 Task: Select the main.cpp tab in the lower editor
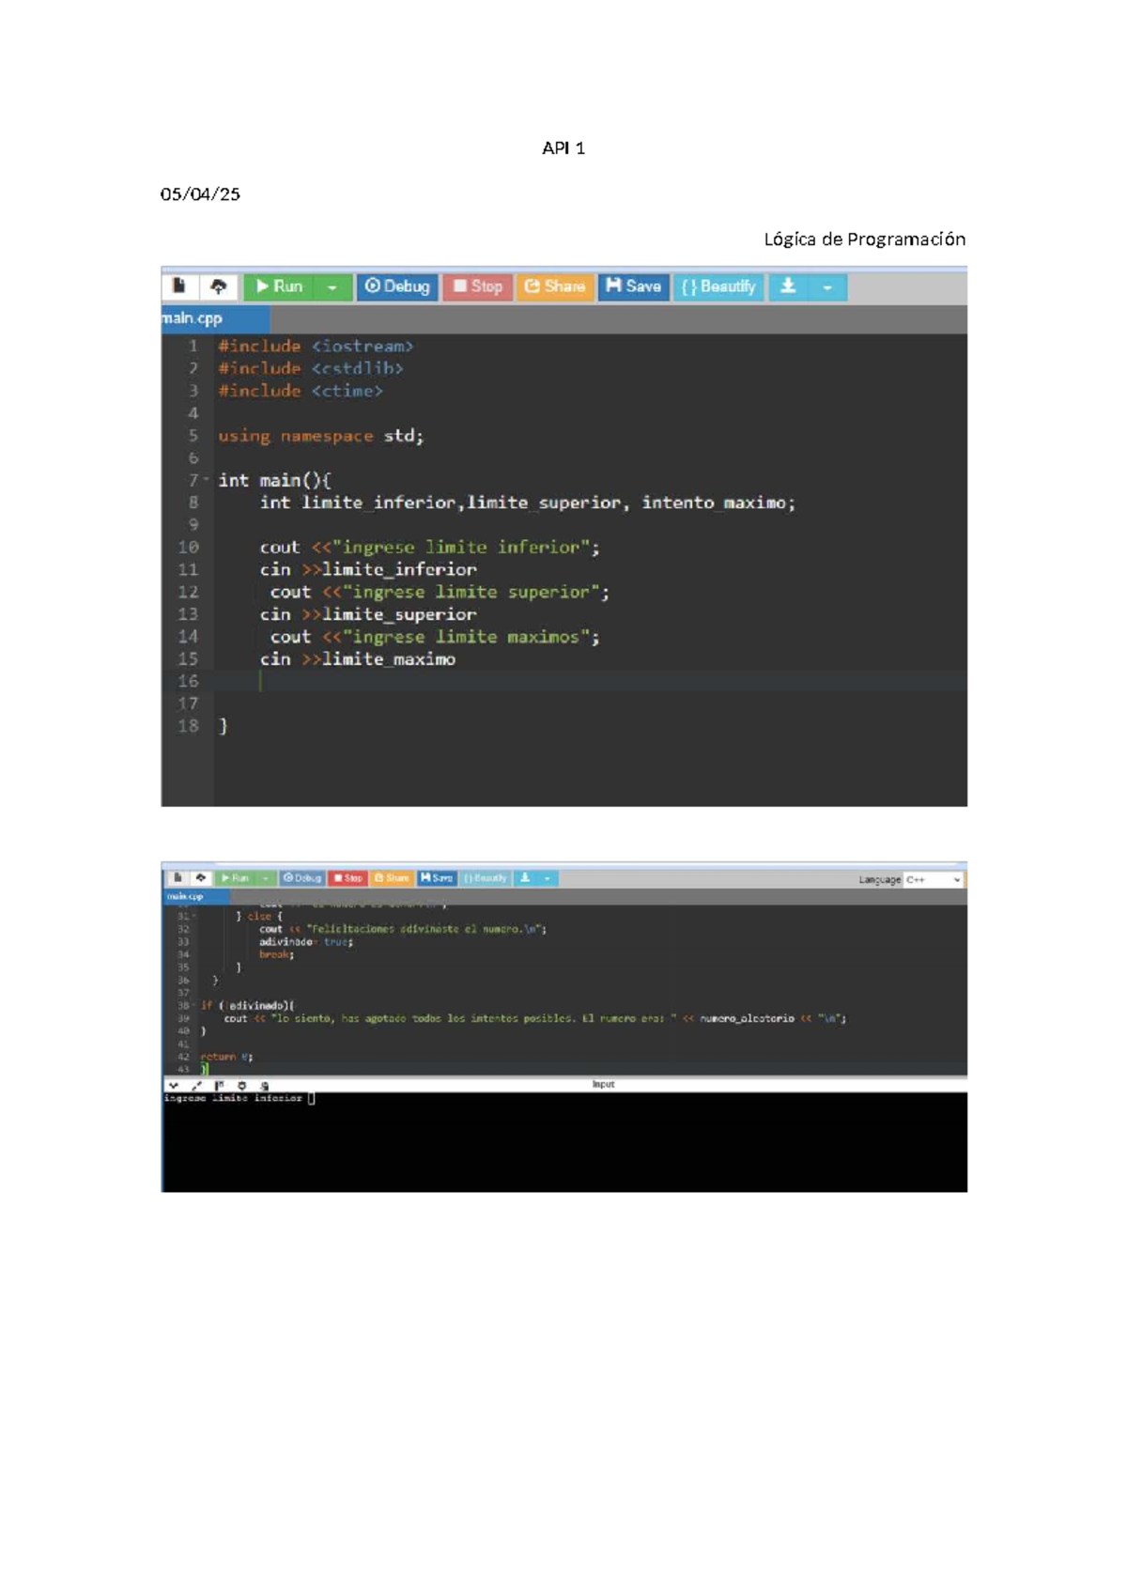(195, 897)
